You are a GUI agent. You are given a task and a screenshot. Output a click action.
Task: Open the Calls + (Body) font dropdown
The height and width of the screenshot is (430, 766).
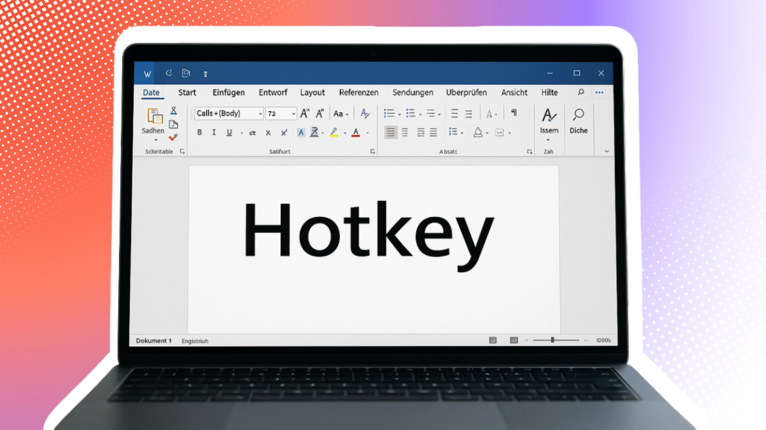(x=227, y=113)
